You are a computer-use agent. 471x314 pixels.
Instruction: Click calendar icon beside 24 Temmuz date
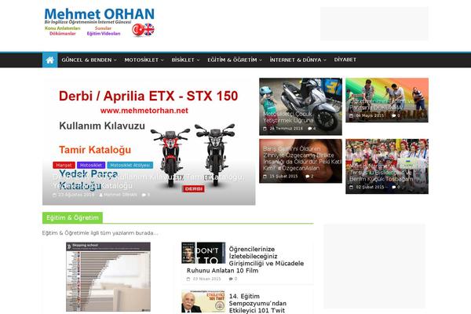click(265, 129)
